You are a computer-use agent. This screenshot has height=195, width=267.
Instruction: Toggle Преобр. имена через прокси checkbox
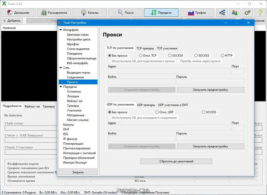[x=178, y=61]
